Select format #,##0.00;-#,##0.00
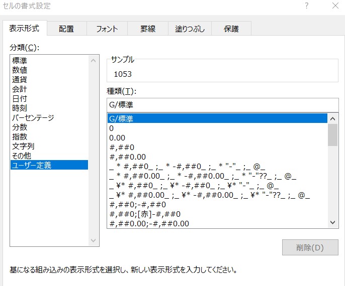 click(217, 223)
